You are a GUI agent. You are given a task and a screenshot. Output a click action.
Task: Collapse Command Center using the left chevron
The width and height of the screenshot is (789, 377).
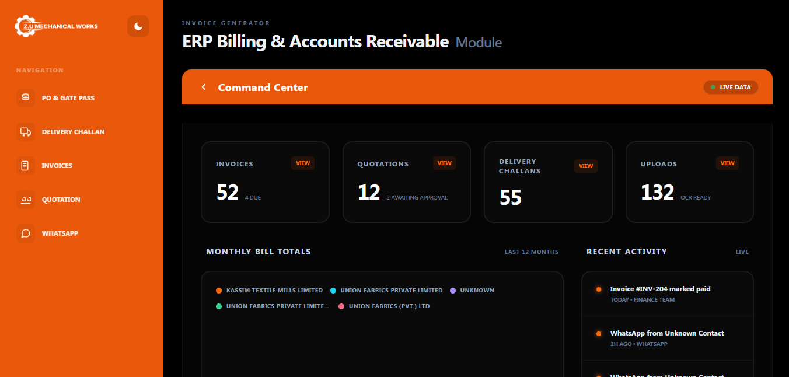[204, 86]
